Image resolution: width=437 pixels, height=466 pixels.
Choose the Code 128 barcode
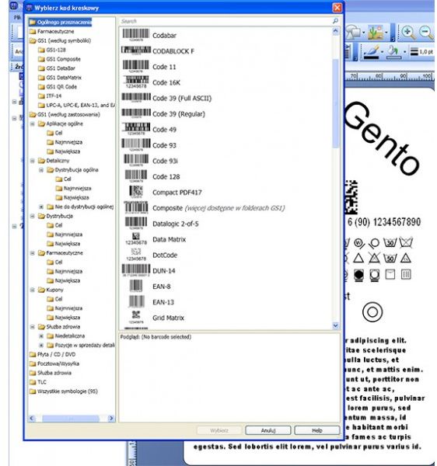152,177
